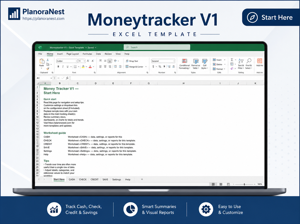
Task: Click the Comma Style icon
Action: click(x=164, y=67)
